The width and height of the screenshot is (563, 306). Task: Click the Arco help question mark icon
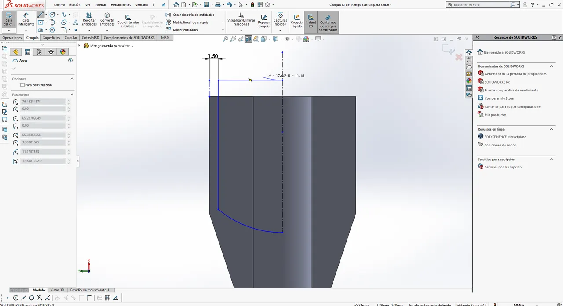pyautogui.click(x=70, y=61)
